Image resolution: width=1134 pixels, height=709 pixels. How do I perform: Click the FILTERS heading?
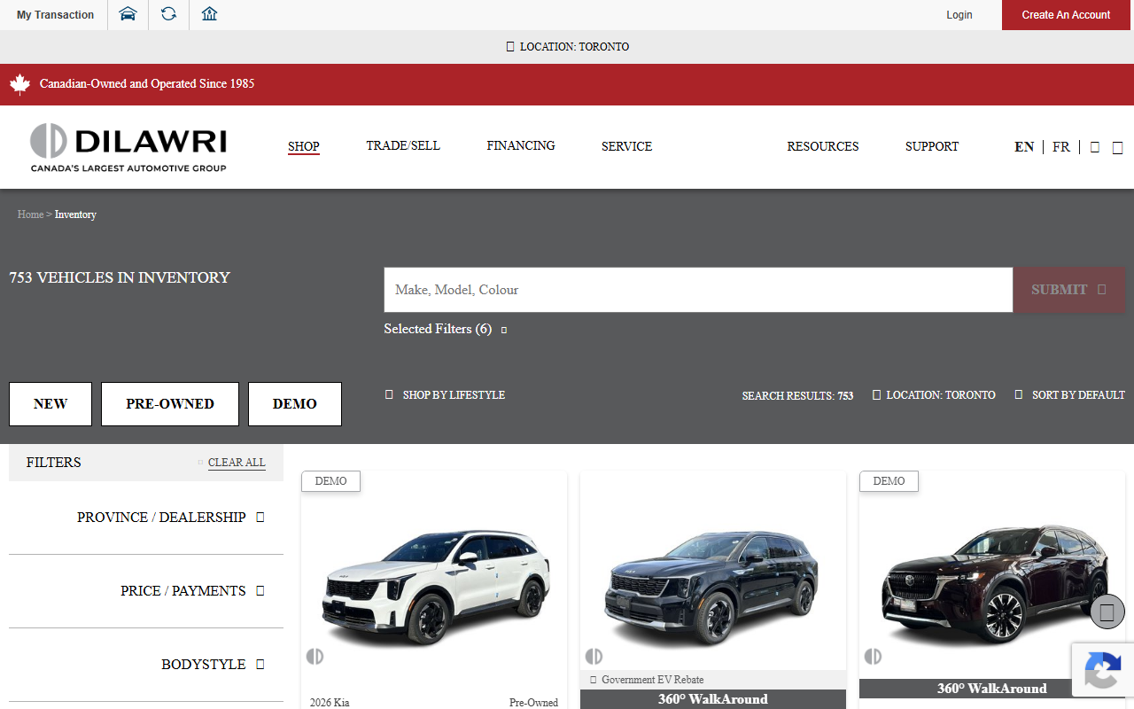[53, 463]
